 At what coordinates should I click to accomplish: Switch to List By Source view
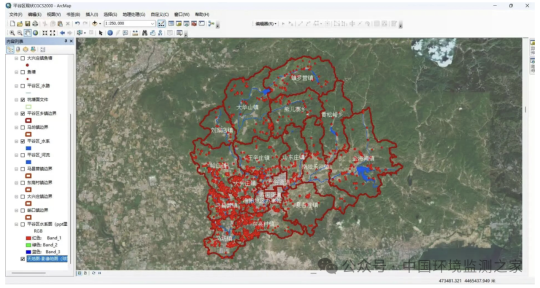(x=18, y=49)
